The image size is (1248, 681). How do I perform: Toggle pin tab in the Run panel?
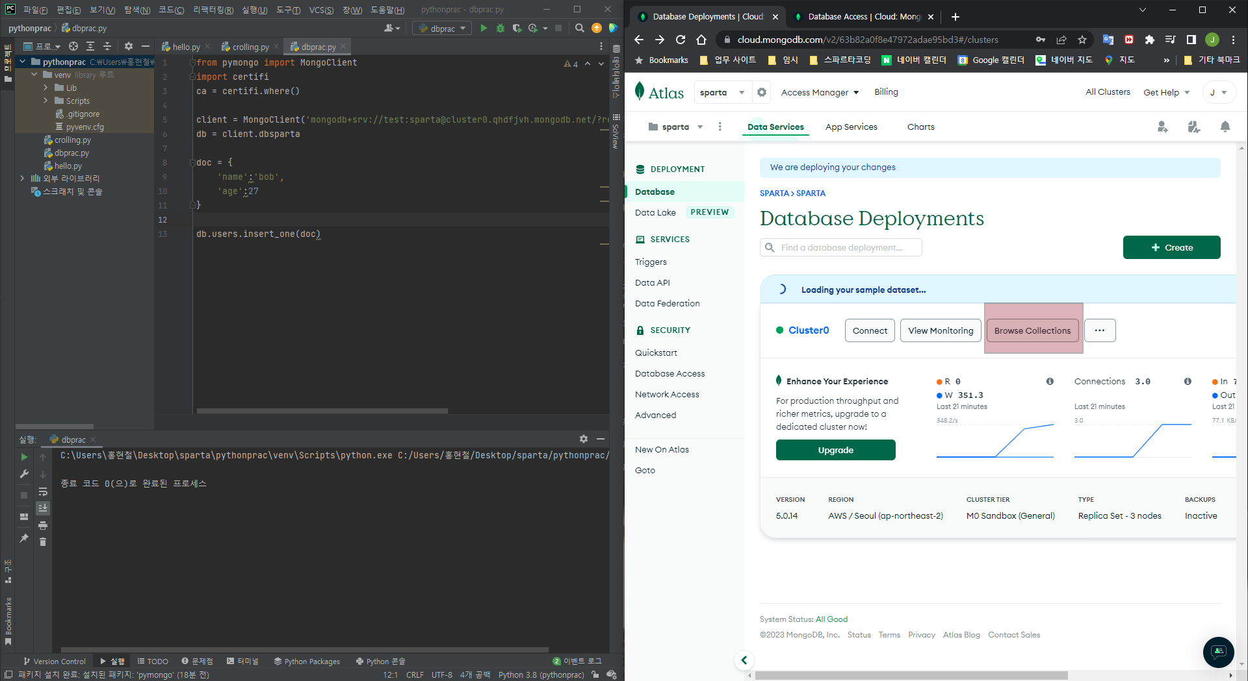tap(24, 538)
